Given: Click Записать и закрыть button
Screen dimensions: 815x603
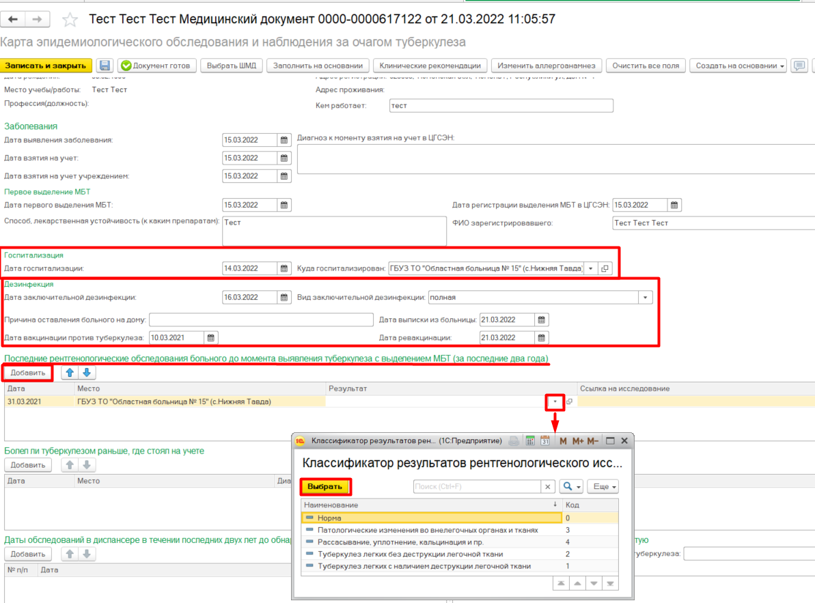Looking at the screenshot, I should [x=46, y=66].
